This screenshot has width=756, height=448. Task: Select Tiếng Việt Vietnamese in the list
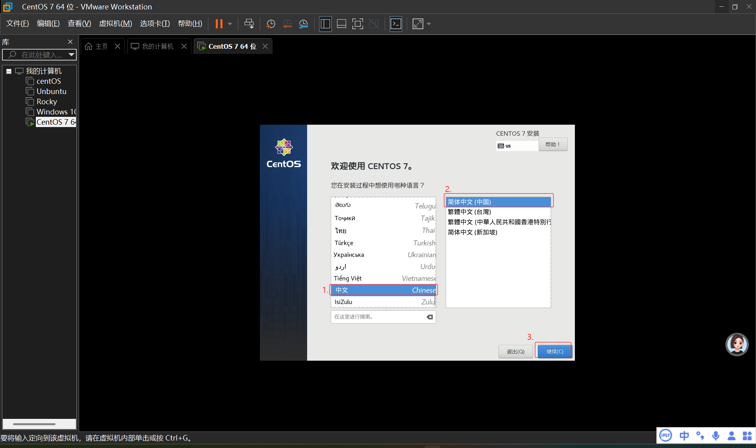pos(384,278)
